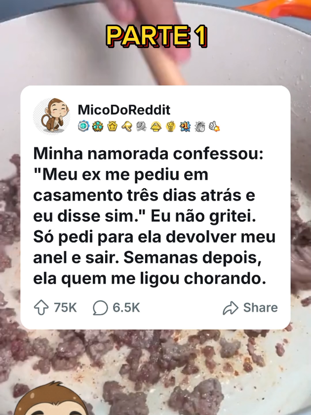Click the post text starting Minha namorada confessou
This screenshot has height=415, width=311.
(x=155, y=216)
